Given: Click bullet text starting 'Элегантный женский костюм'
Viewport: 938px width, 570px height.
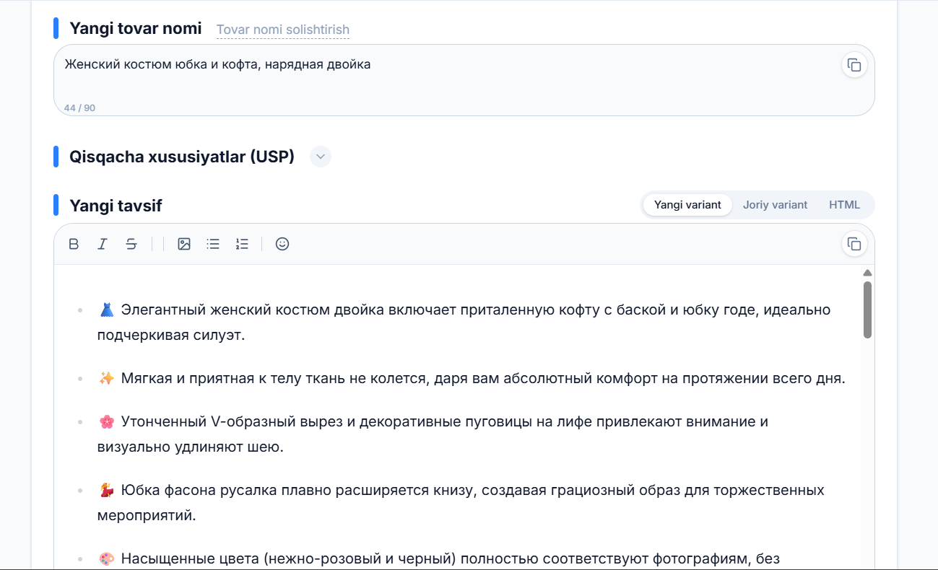Looking at the screenshot, I should pyautogui.click(x=464, y=323).
